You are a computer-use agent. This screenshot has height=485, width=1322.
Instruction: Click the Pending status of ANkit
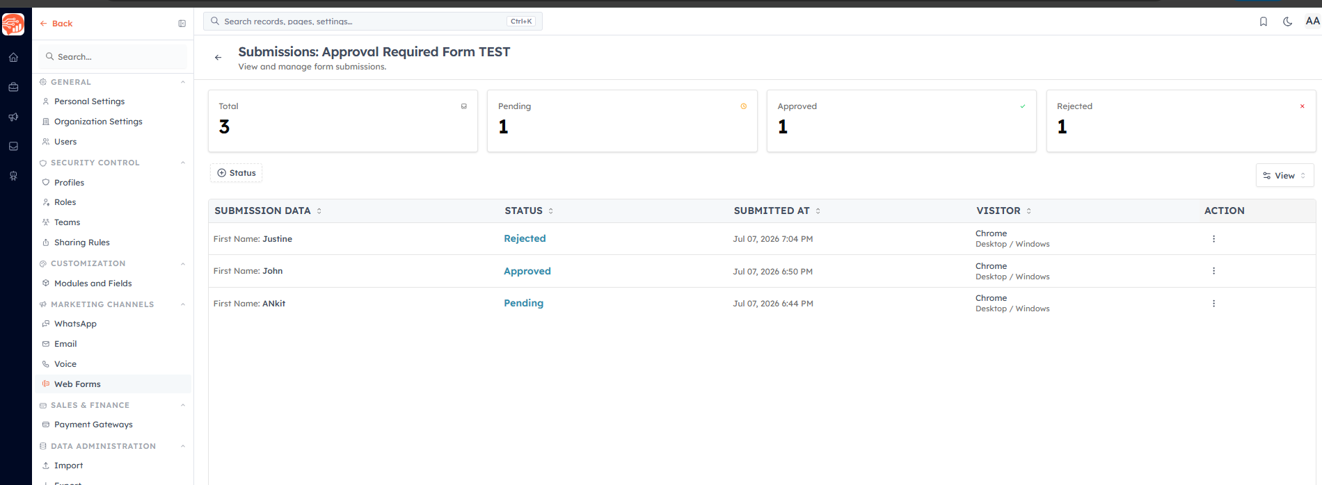[x=523, y=303]
